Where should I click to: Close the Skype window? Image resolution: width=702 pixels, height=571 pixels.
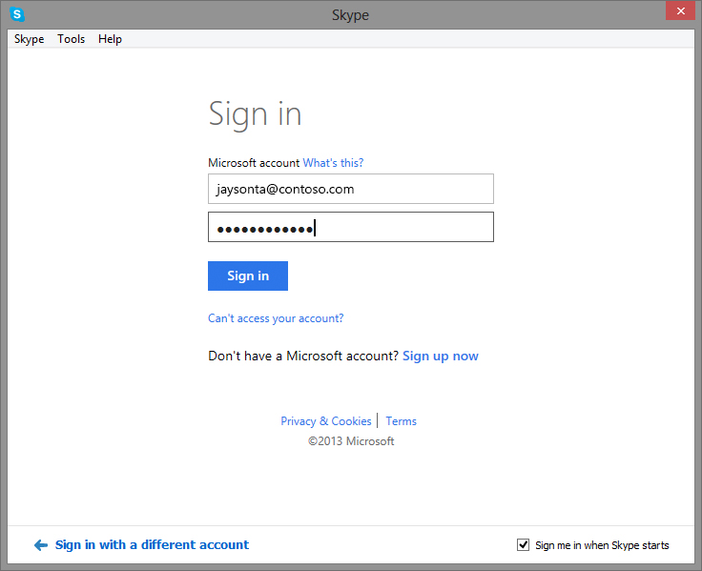point(680,11)
